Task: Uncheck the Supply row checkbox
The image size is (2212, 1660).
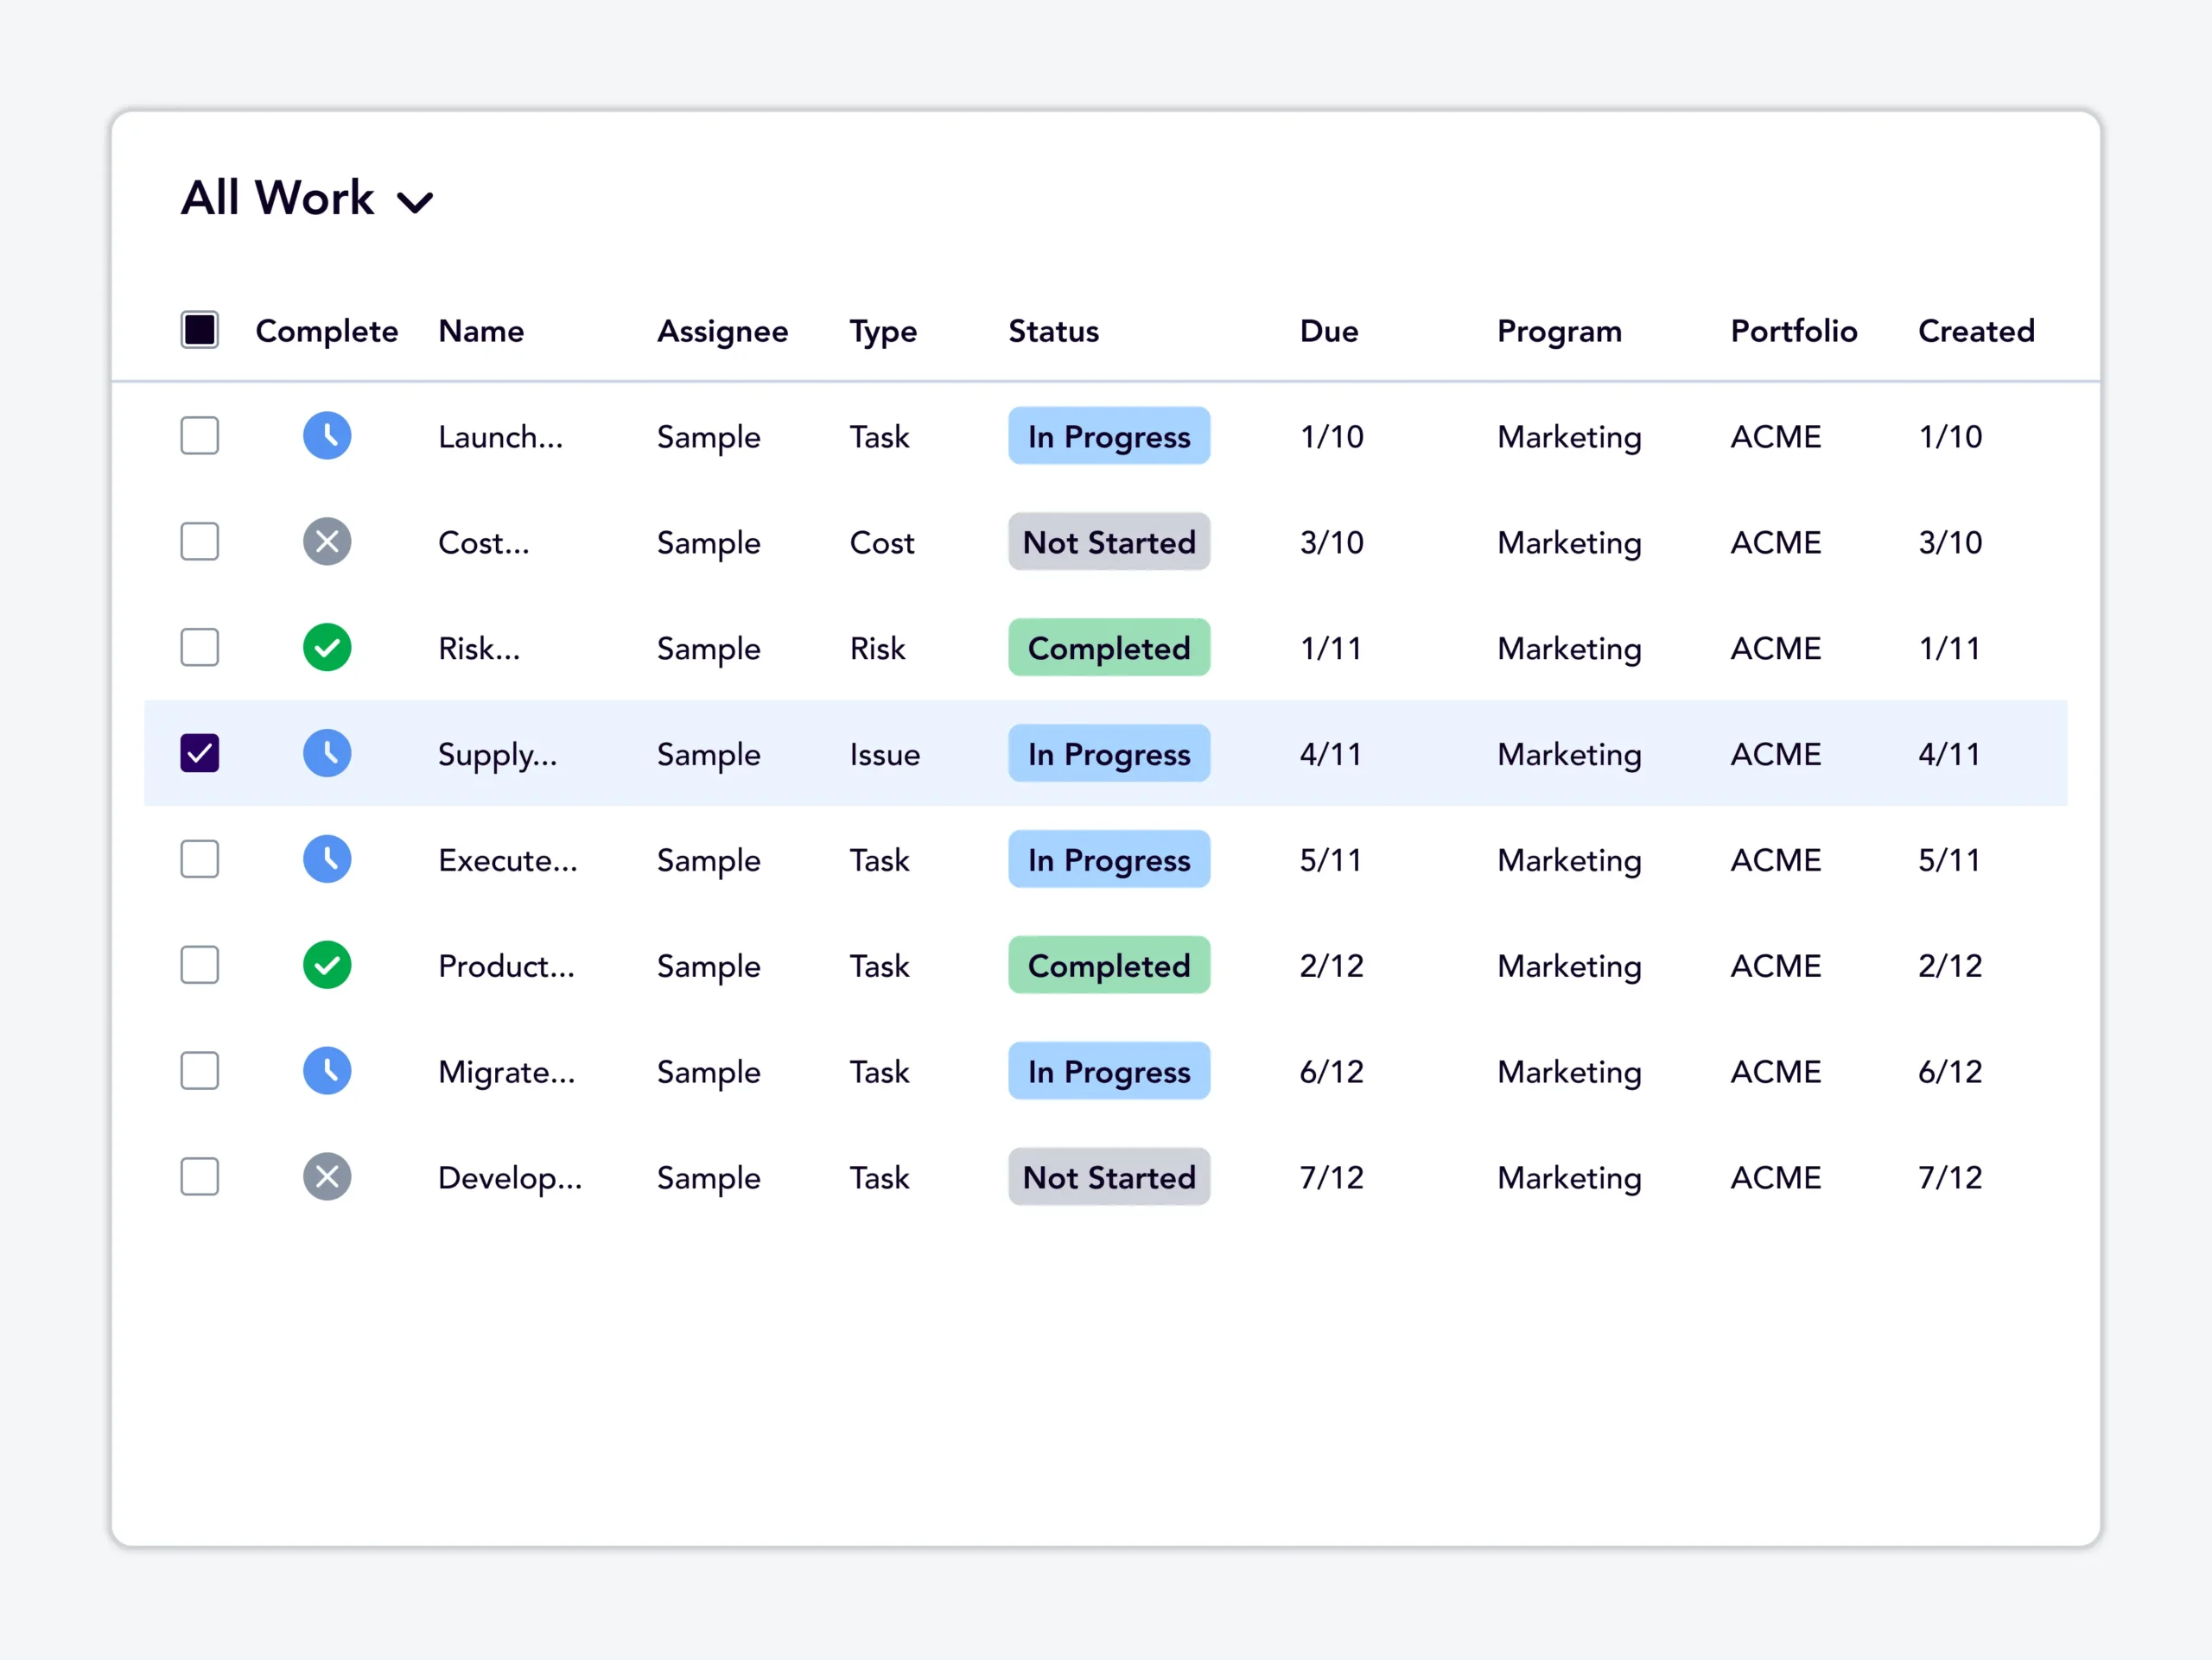Action: 200,753
